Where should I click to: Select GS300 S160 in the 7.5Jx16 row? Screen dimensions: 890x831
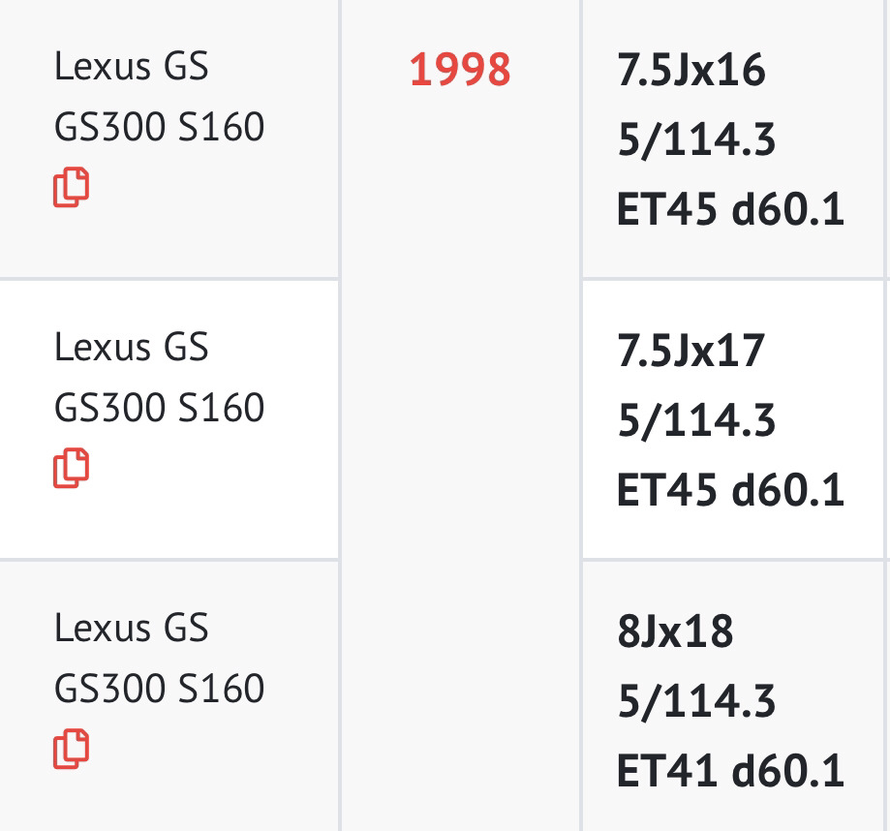click(160, 127)
